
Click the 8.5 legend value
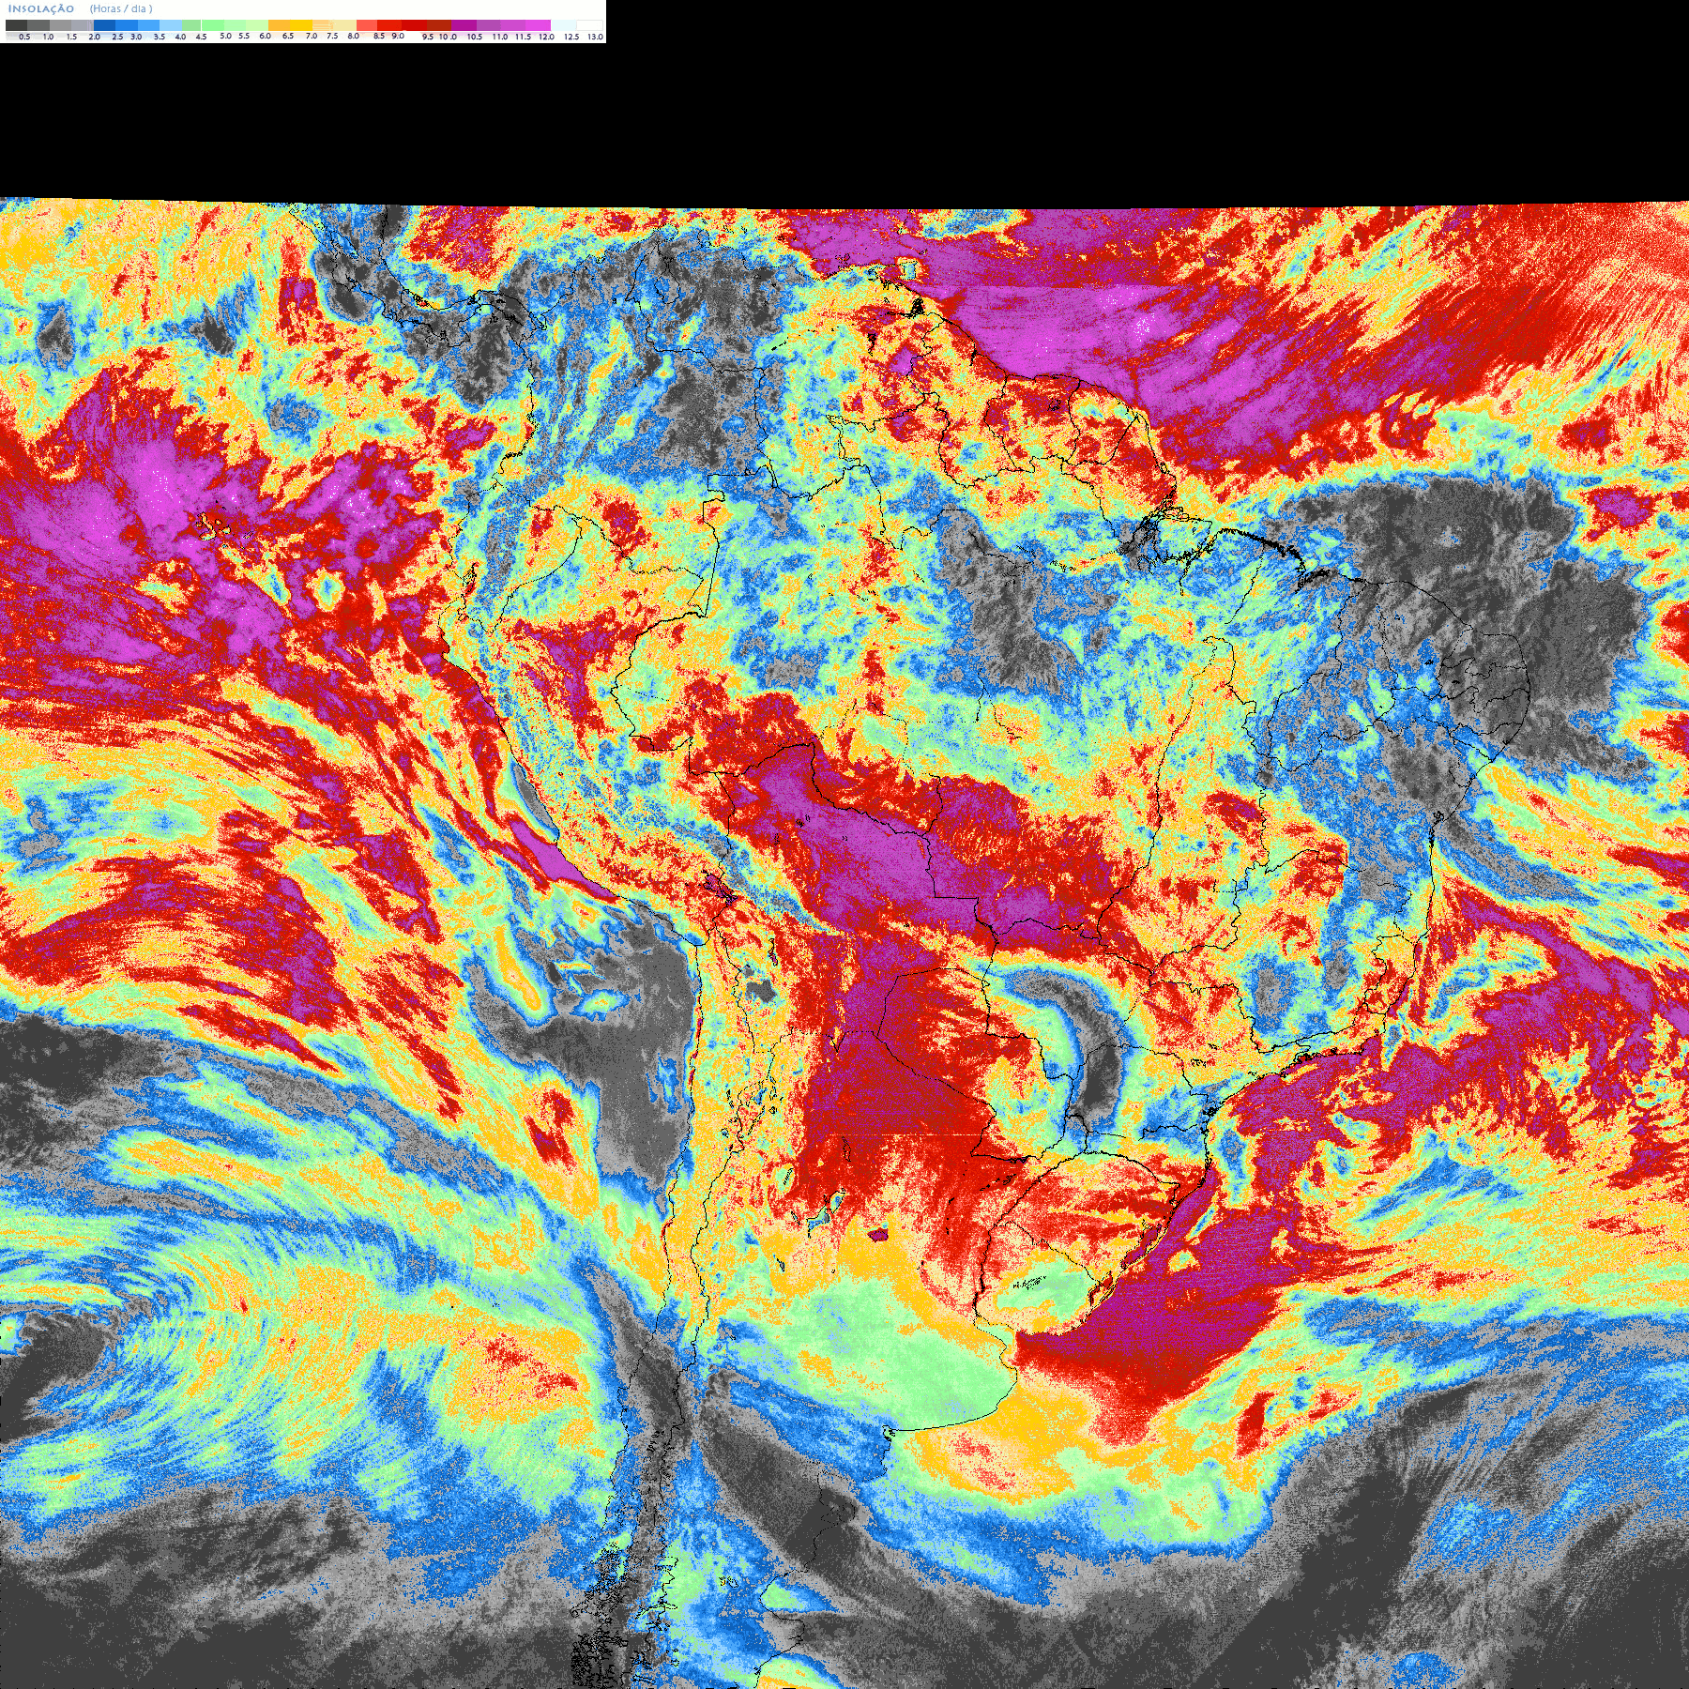[x=379, y=36]
